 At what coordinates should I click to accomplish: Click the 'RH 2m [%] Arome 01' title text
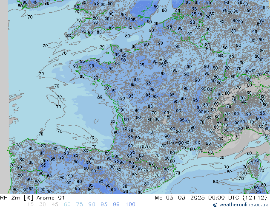(32, 198)
